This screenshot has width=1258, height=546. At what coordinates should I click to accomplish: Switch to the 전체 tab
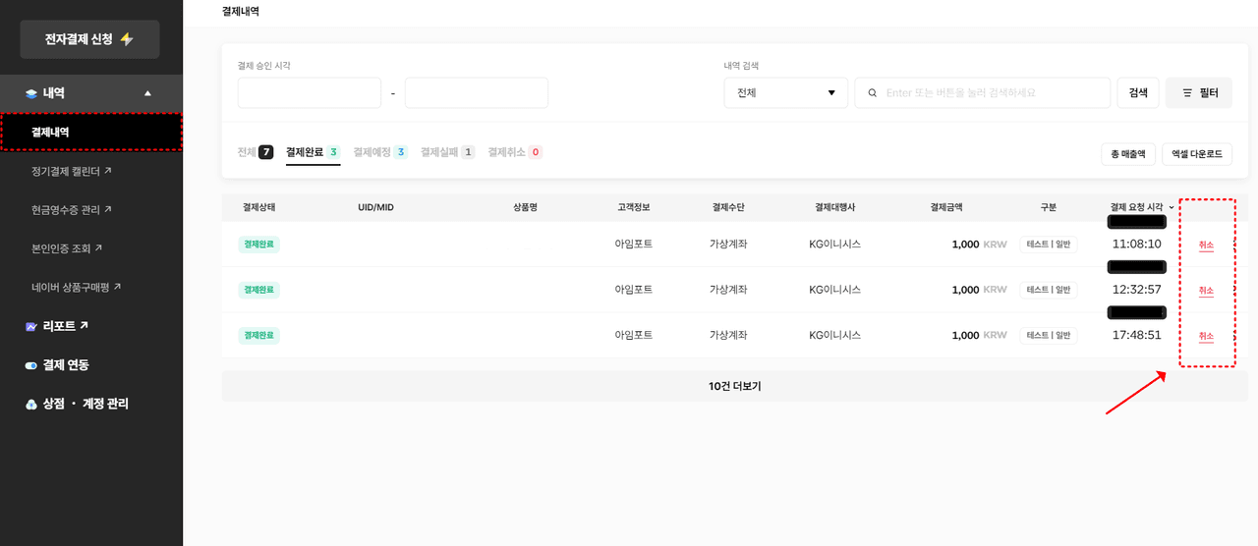click(255, 152)
